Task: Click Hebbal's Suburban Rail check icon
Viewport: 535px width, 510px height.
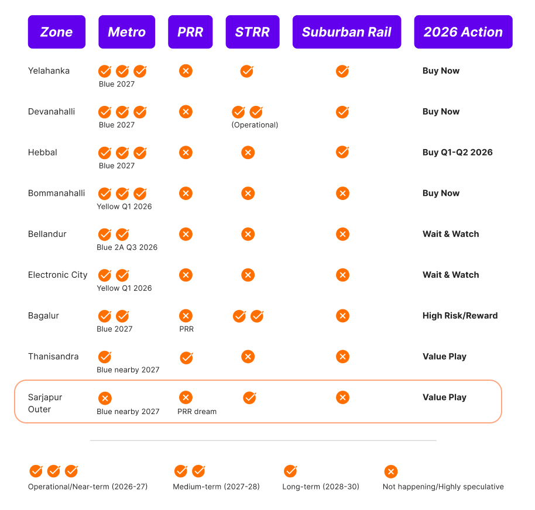Action: (x=342, y=152)
